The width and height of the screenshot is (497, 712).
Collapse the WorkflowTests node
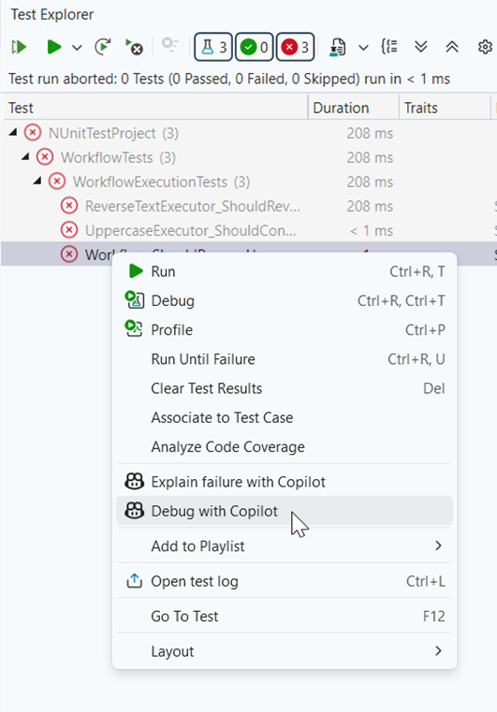(25, 156)
